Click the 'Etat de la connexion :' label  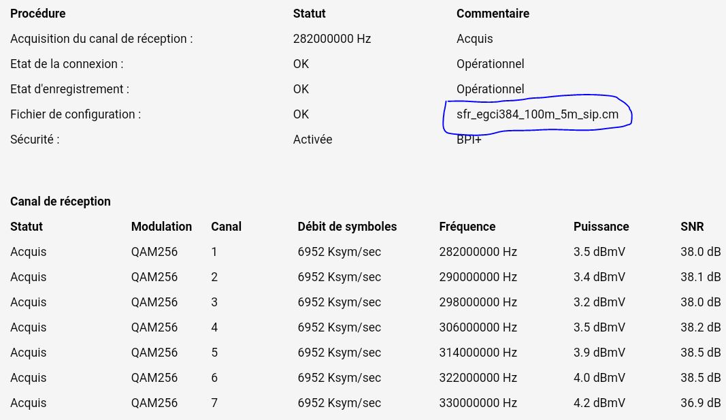tap(67, 64)
